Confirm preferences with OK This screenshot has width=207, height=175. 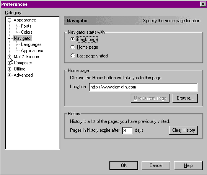click(x=124, y=165)
